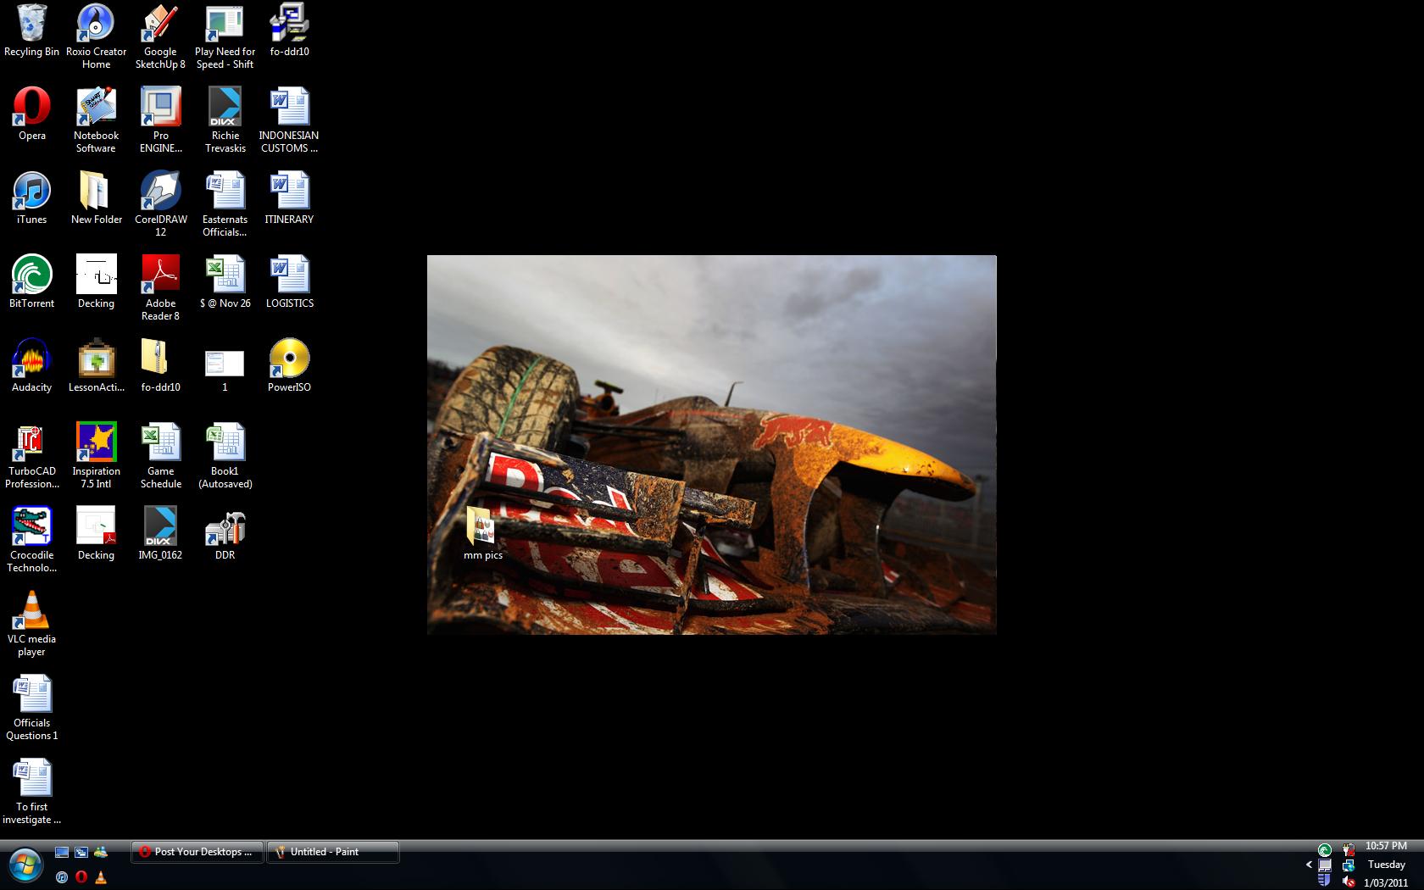Select Inspiration 7.5 Intl shortcut

(96, 456)
